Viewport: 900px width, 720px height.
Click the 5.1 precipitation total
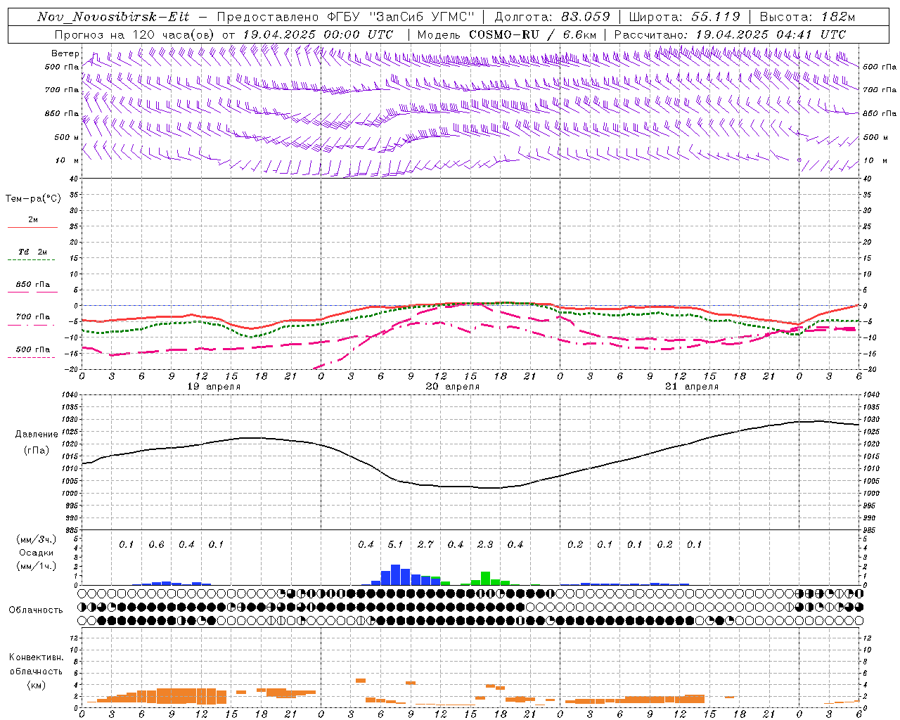396,545
